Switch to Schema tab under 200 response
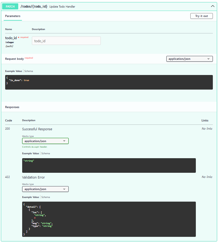218x242 pixels. (x=46, y=153)
